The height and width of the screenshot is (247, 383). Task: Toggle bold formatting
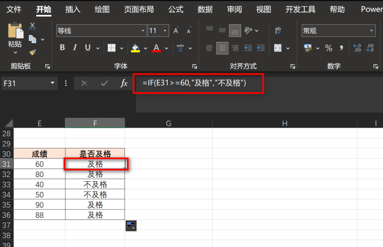click(x=62, y=48)
